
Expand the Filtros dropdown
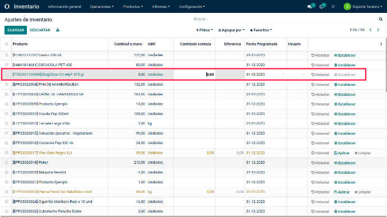(204, 30)
